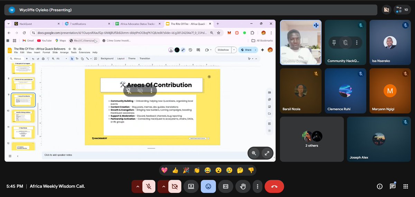Click the chat-off icon at top right
The width and height of the screenshot is (415, 197).
click(x=386, y=10)
